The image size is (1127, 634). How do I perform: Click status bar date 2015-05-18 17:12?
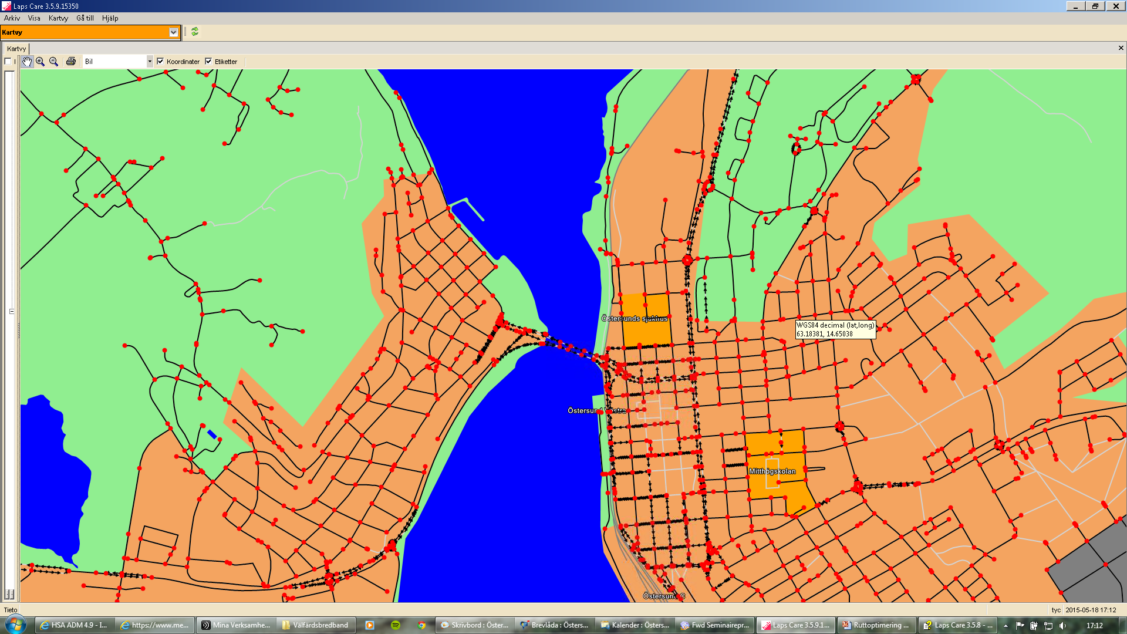tap(1091, 610)
